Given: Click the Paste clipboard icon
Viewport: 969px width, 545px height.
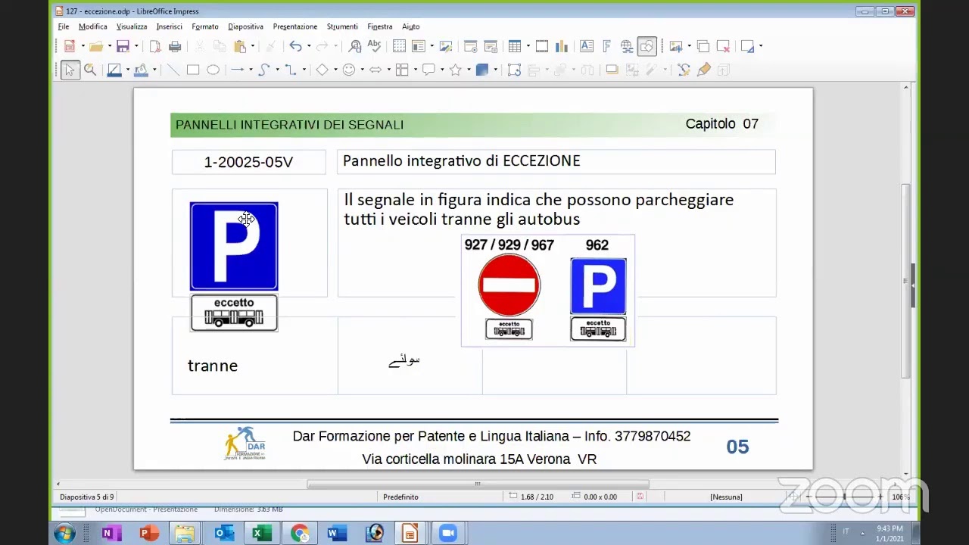Looking at the screenshot, I should tap(240, 46).
